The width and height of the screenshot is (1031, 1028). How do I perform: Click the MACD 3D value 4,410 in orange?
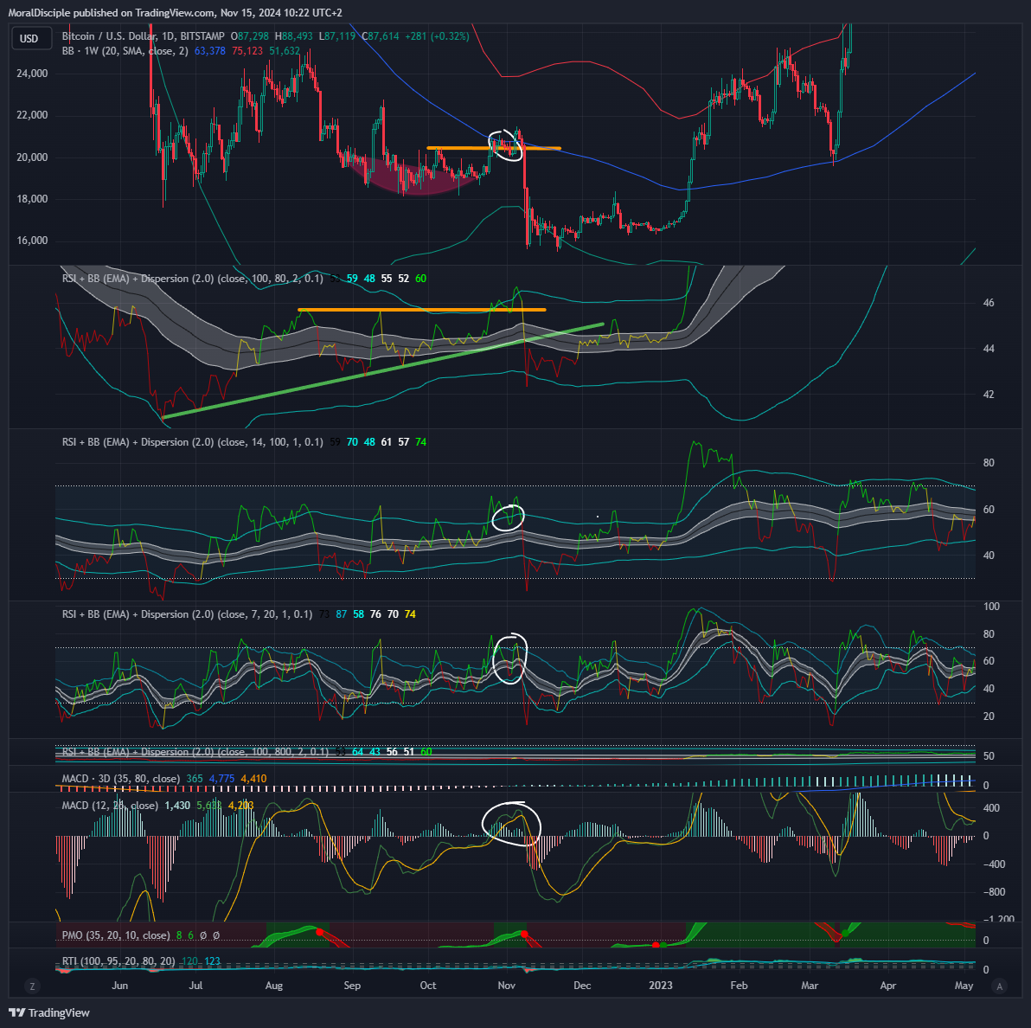click(253, 779)
